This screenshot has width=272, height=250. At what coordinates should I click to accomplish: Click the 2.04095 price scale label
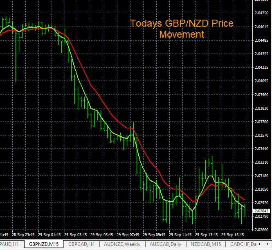(261, 81)
